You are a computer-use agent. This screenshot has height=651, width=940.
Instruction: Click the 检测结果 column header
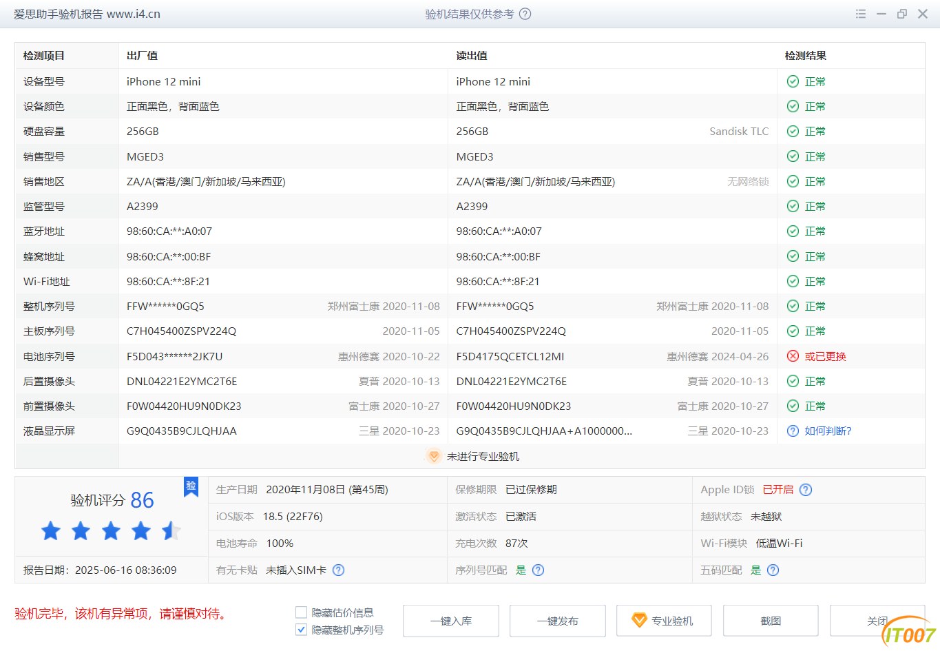coord(806,56)
